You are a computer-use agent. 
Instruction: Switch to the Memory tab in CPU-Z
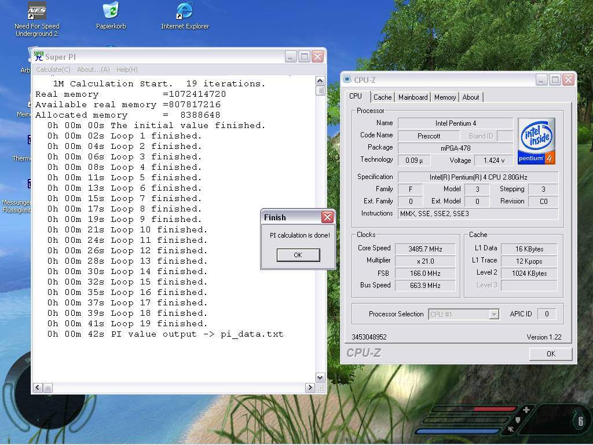[445, 97]
